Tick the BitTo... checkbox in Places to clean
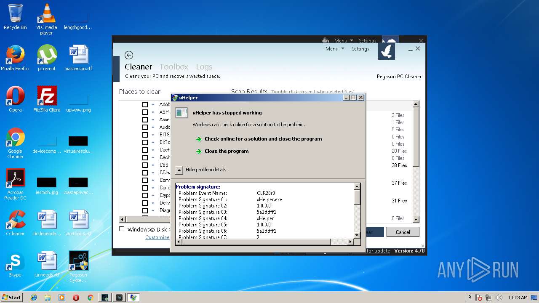 145,142
